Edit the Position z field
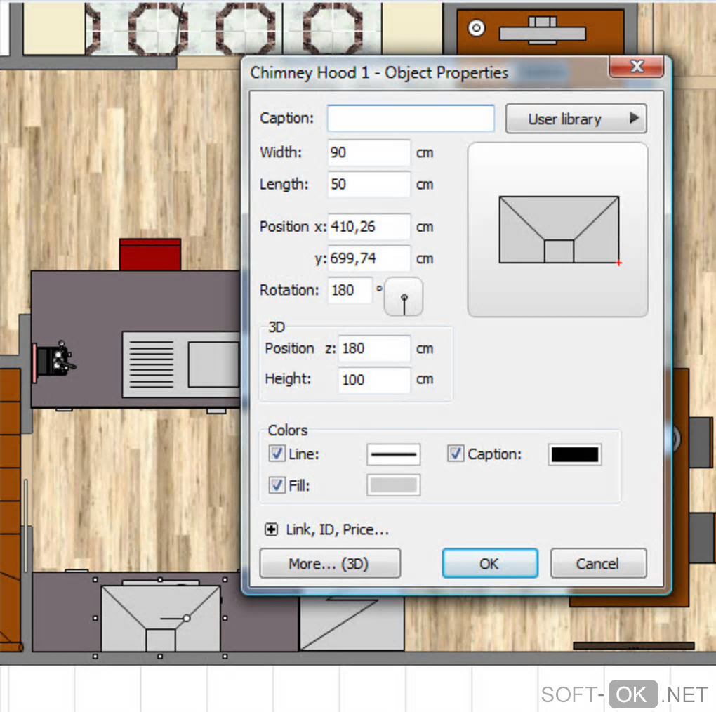Image resolution: width=716 pixels, height=712 pixels. pos(374,348)
